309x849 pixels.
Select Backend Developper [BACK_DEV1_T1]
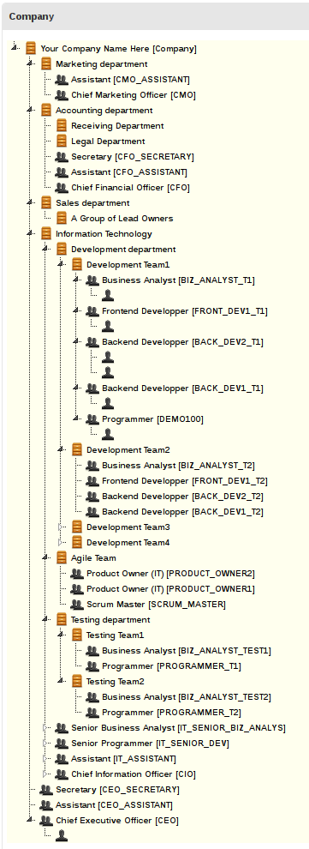coord(182,388)
